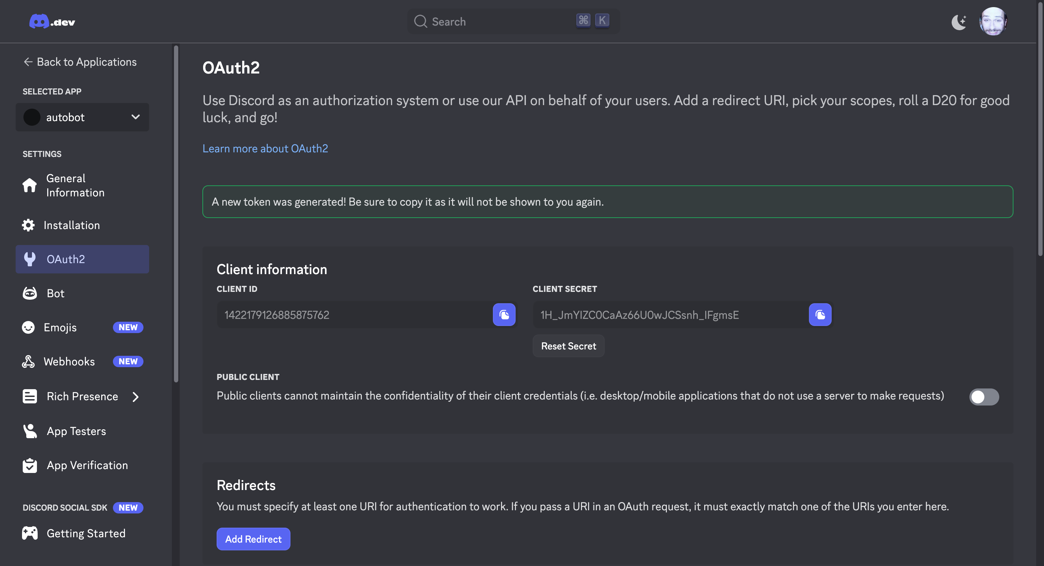
Task: Click the NEW badge next to Emojis
Action: click(128, 327)
